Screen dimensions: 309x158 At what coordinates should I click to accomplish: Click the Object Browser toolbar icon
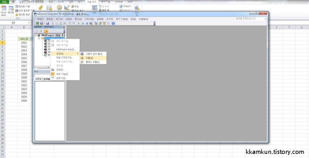coord(104,23)
